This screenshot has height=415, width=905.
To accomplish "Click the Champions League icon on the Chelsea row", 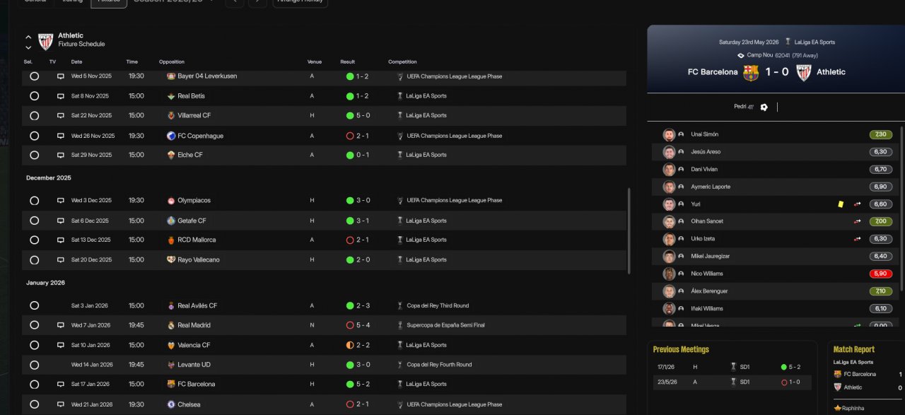I will pos(400,404).
